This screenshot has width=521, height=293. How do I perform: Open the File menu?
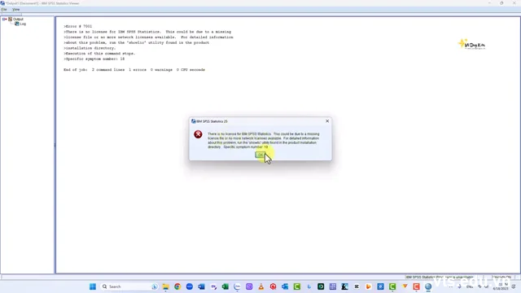tap(4, 10)
